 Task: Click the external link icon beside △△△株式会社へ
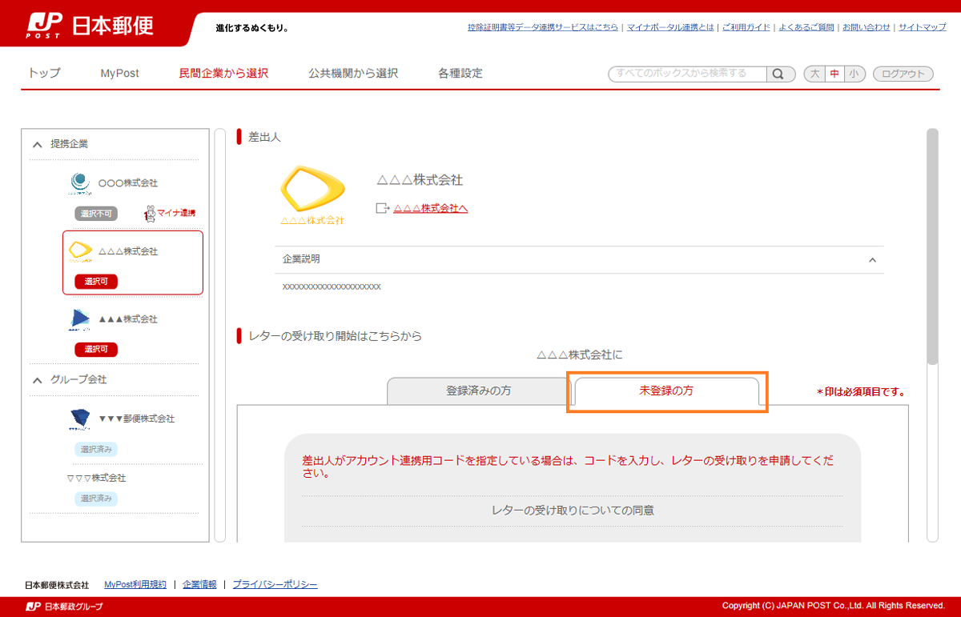pyautogui.click(x=382, y=208)
